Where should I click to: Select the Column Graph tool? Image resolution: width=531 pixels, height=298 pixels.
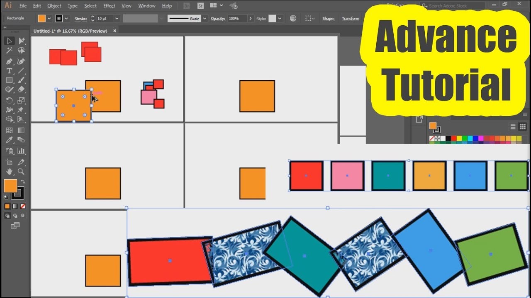point(22,151)
